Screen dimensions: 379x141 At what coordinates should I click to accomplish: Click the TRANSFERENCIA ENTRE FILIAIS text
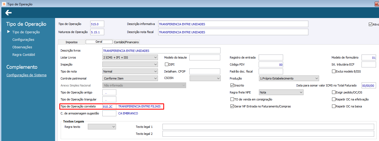139,107
